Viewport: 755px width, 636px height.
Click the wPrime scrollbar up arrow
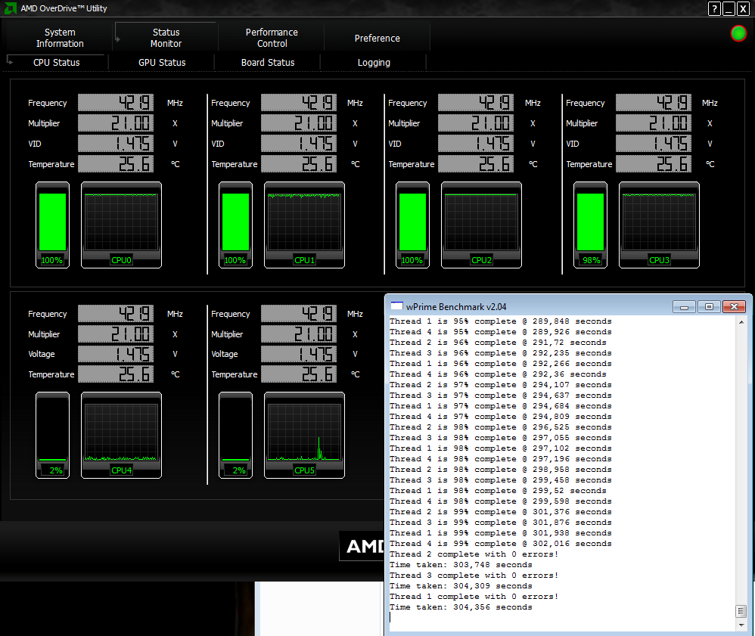[741, 322]
